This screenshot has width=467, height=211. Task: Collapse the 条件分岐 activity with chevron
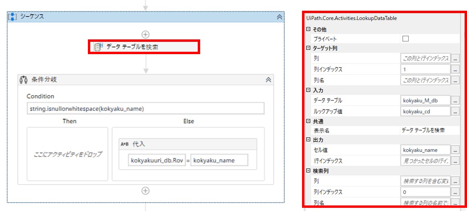pos(268,80)
